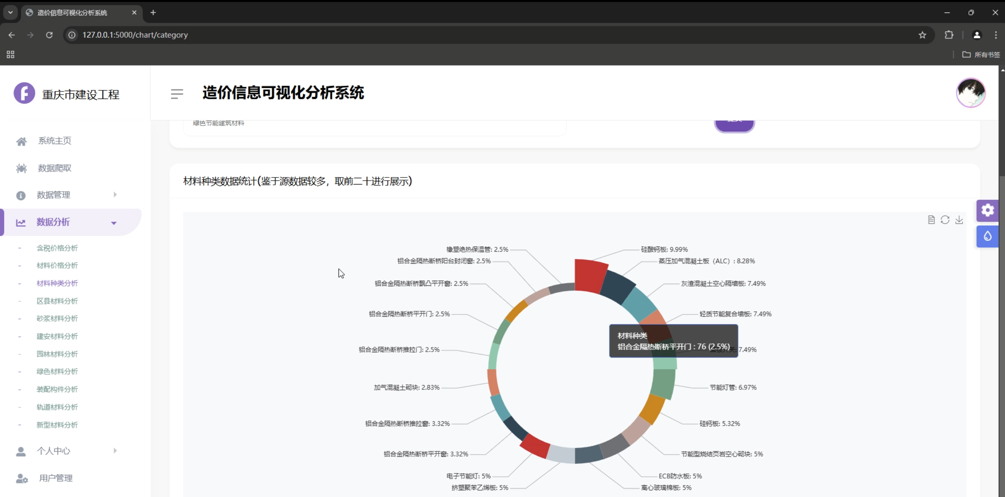View site information icon in address bar
This screenshot has width=1005, height=497.
[x=72, y=35]
